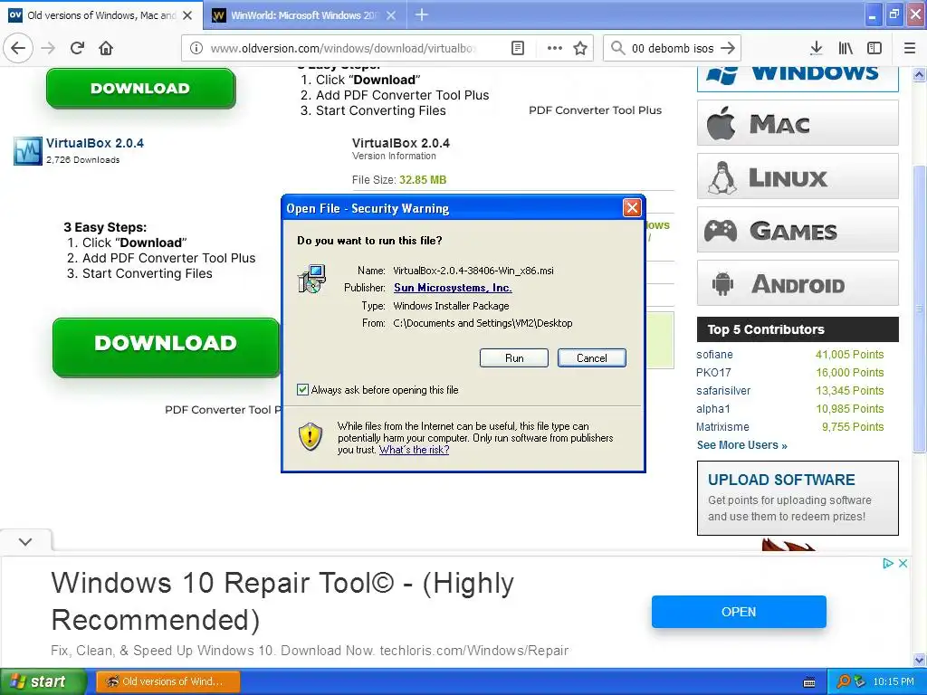927x695 pixels.
Task: Collapse the ad panel with the chevron
Action: 25,541
